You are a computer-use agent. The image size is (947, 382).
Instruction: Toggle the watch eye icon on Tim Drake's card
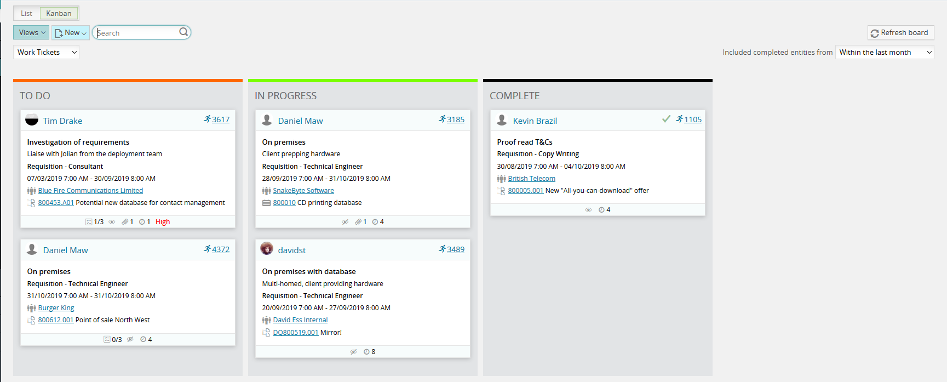[112, 221]
